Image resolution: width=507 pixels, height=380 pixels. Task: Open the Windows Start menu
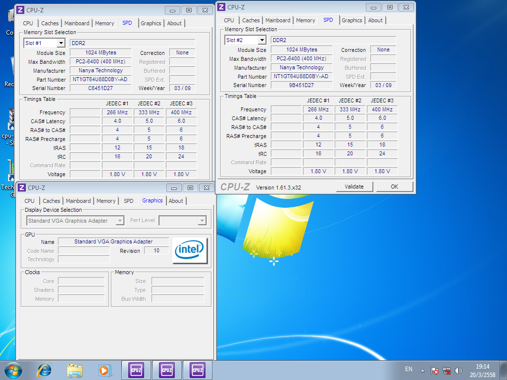[13, 370]
